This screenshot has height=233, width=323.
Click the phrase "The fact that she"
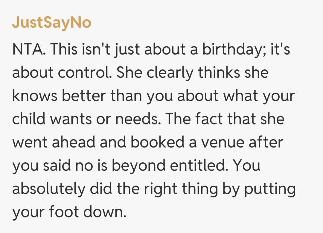[225, 119]
